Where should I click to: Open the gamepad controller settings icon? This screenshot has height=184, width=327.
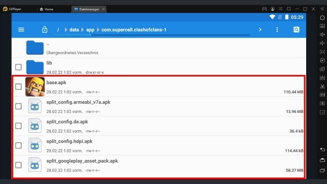coord(264,9)
